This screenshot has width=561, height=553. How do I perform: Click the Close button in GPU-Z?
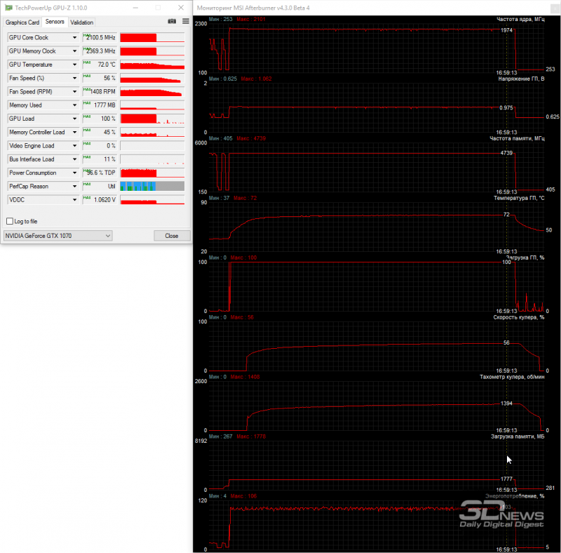[172, 236]
